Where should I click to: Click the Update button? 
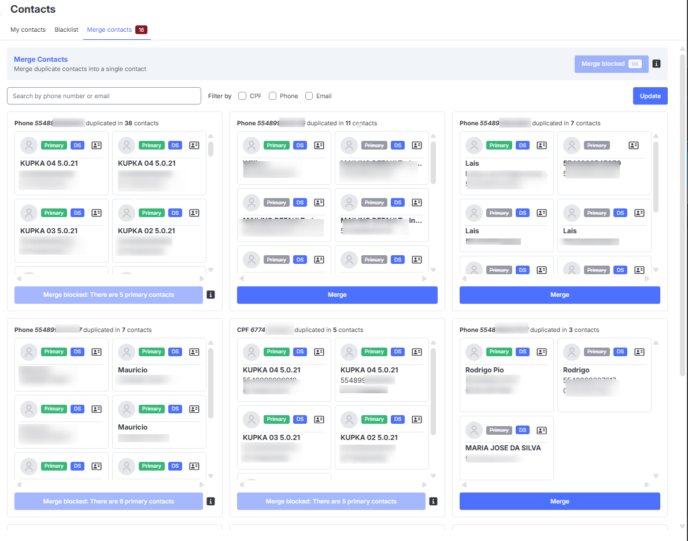coord(650,96)
